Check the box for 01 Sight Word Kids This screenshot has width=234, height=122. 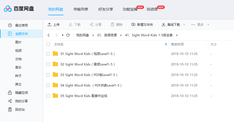(48, 54)
